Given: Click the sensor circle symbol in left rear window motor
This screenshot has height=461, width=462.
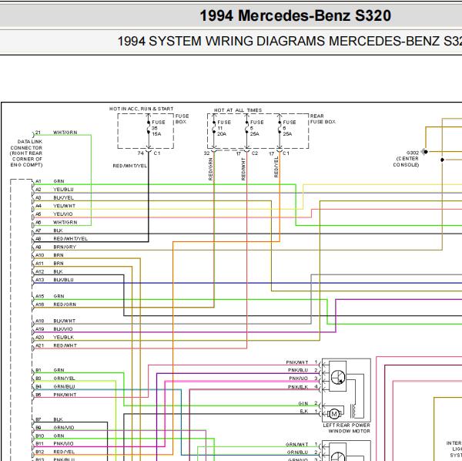Looking at the screenshot, I should 338,377.
